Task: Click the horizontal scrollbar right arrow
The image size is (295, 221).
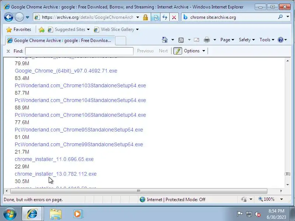Action: [281, 191]
